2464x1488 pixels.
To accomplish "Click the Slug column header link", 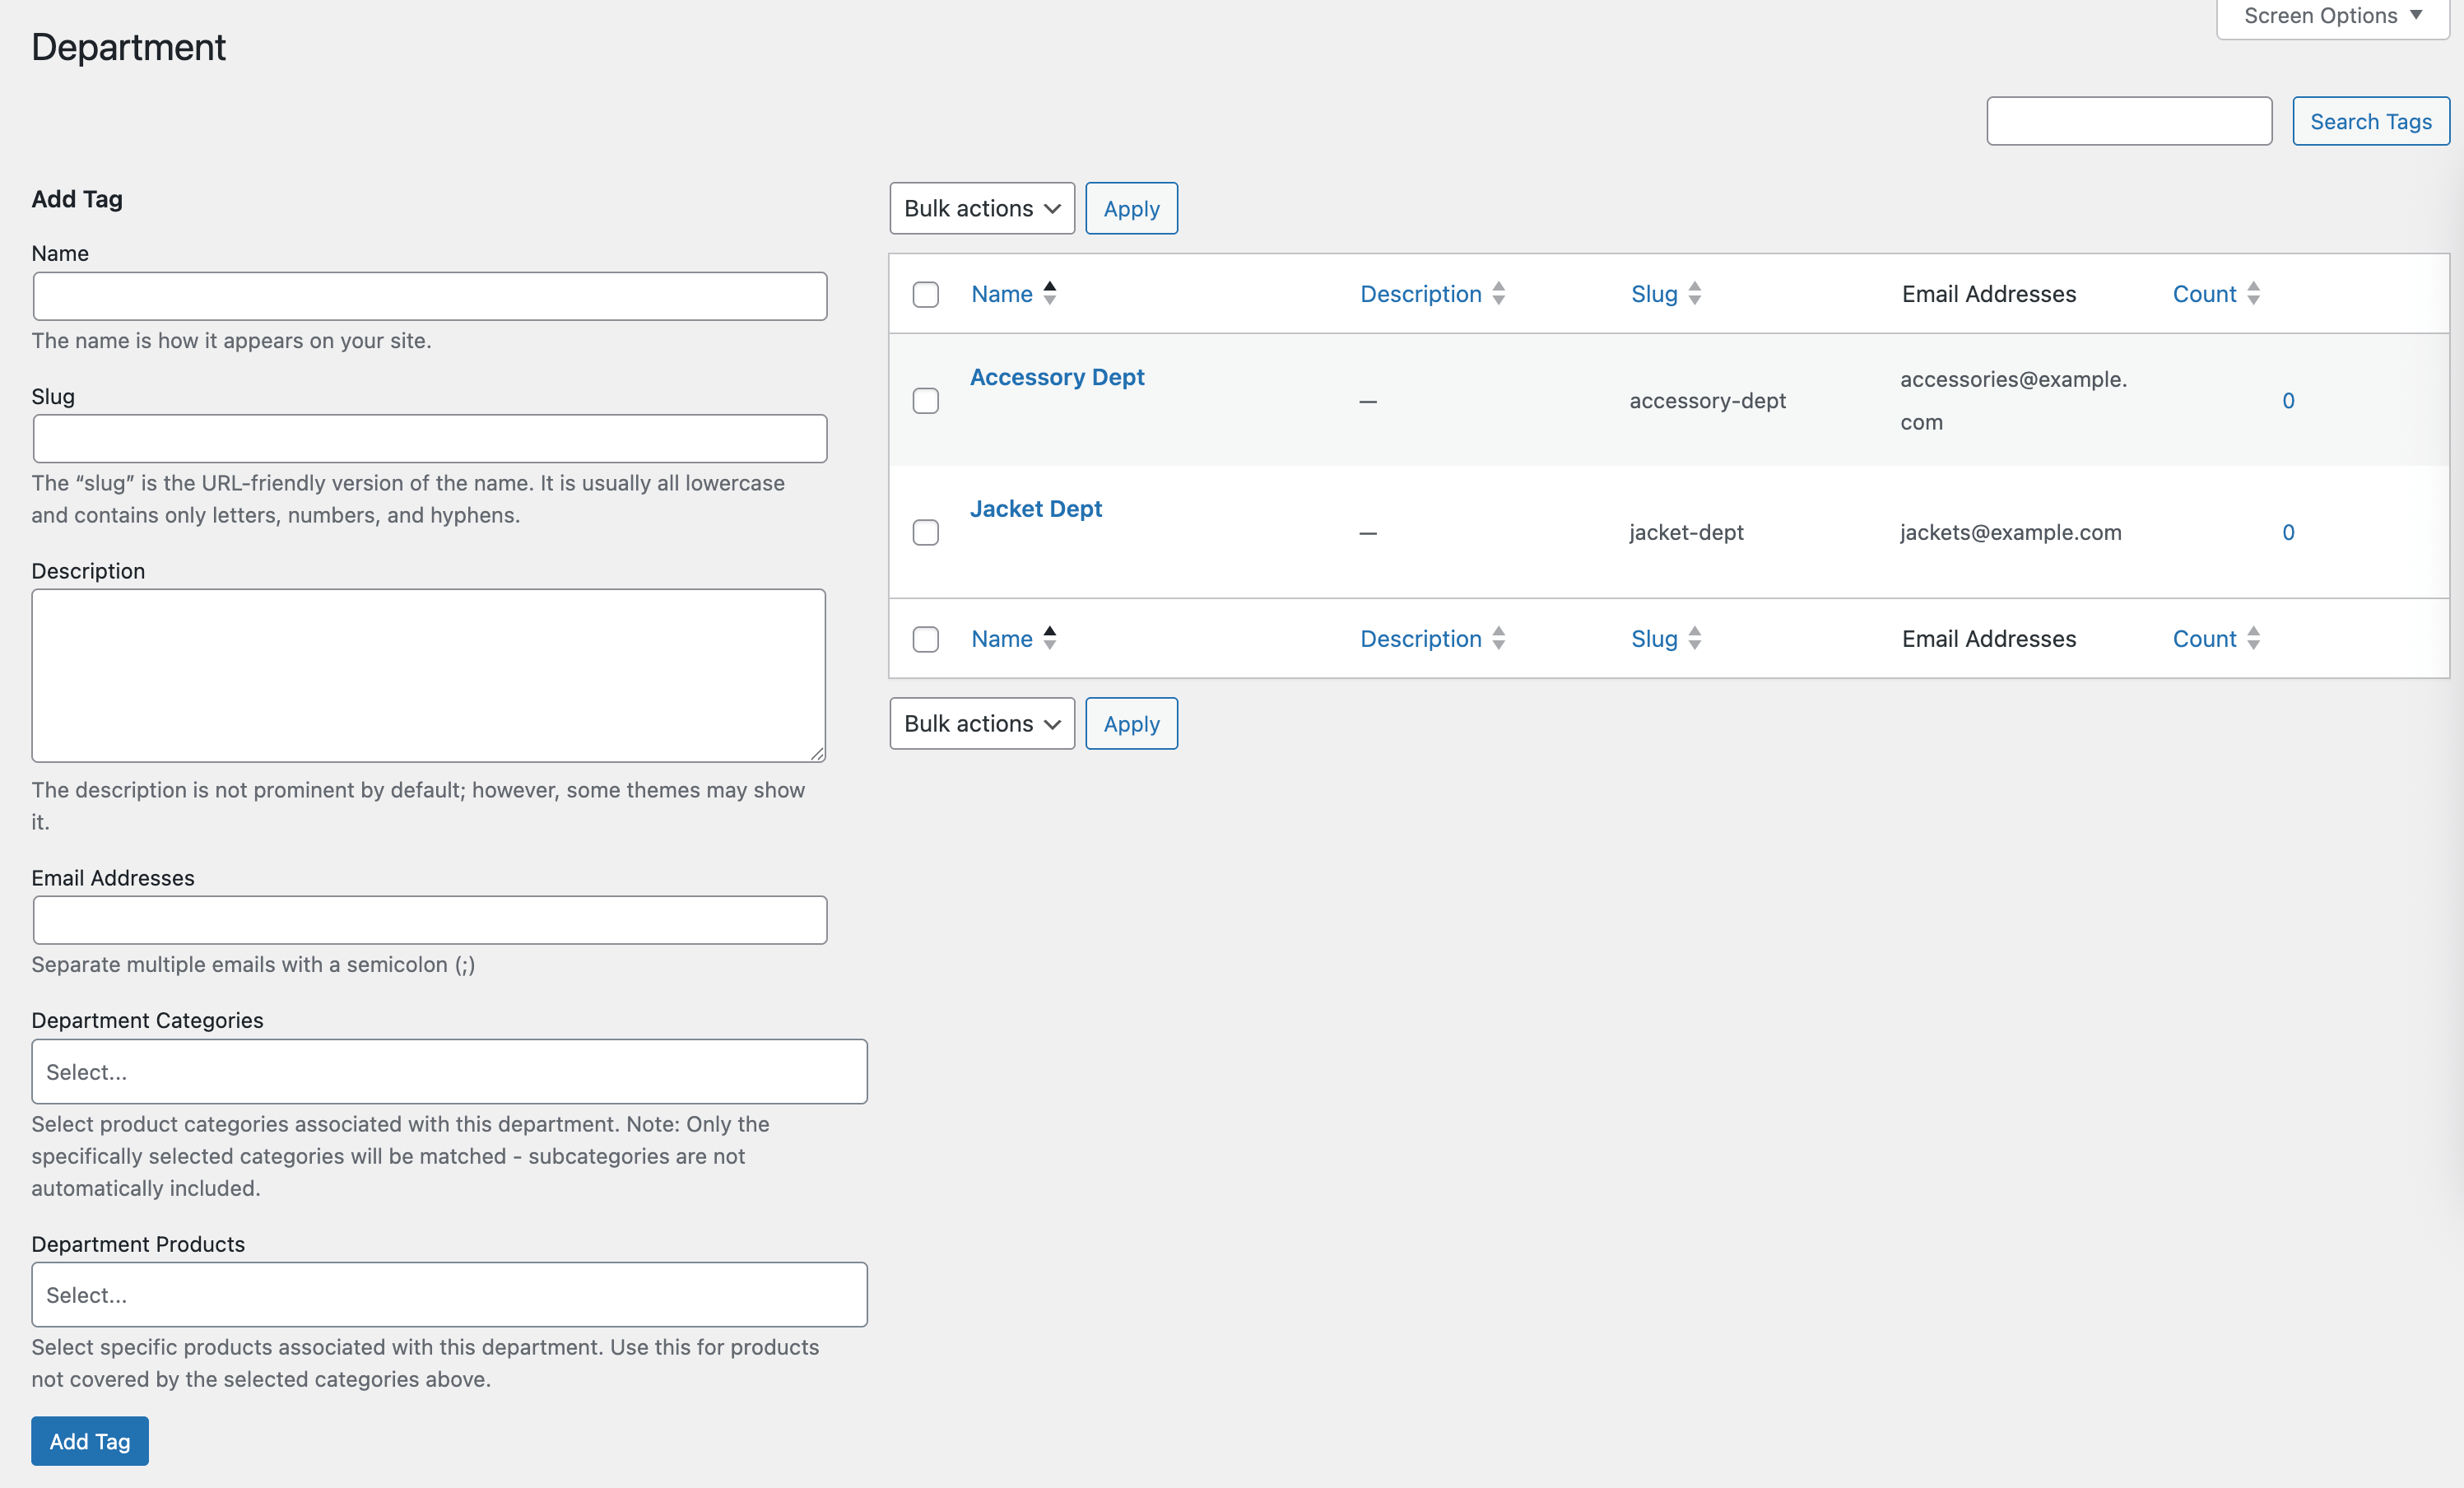I will (1653, 294).
